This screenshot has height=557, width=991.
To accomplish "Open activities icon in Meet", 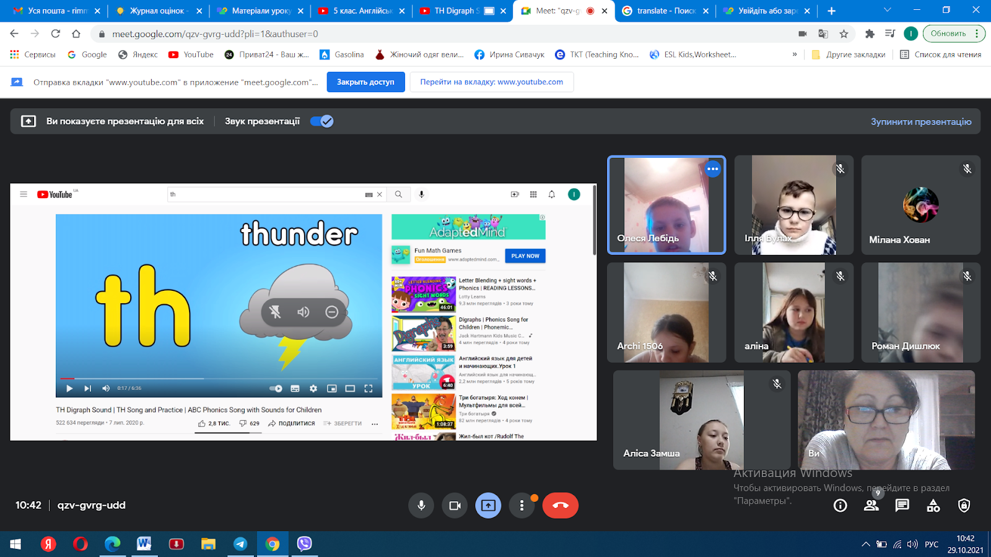I will 933,506.
